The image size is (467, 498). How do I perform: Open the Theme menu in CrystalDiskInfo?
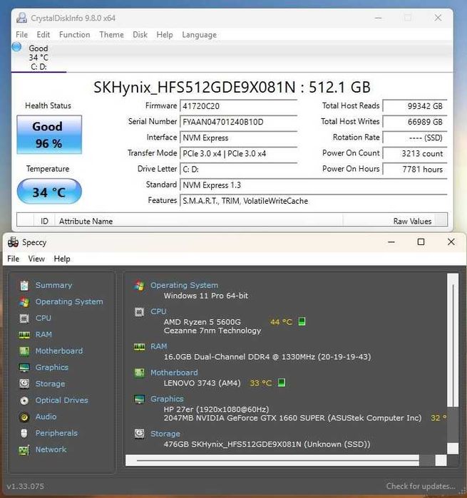coord(111,35)
